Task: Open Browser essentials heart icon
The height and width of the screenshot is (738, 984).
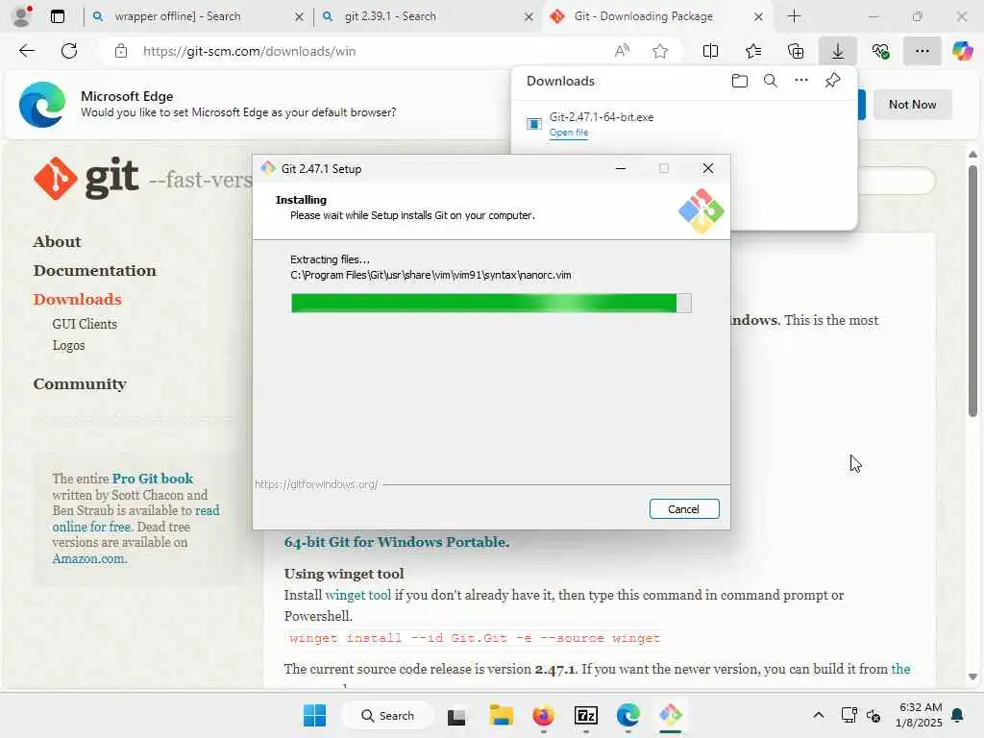Action: (880, 51)
